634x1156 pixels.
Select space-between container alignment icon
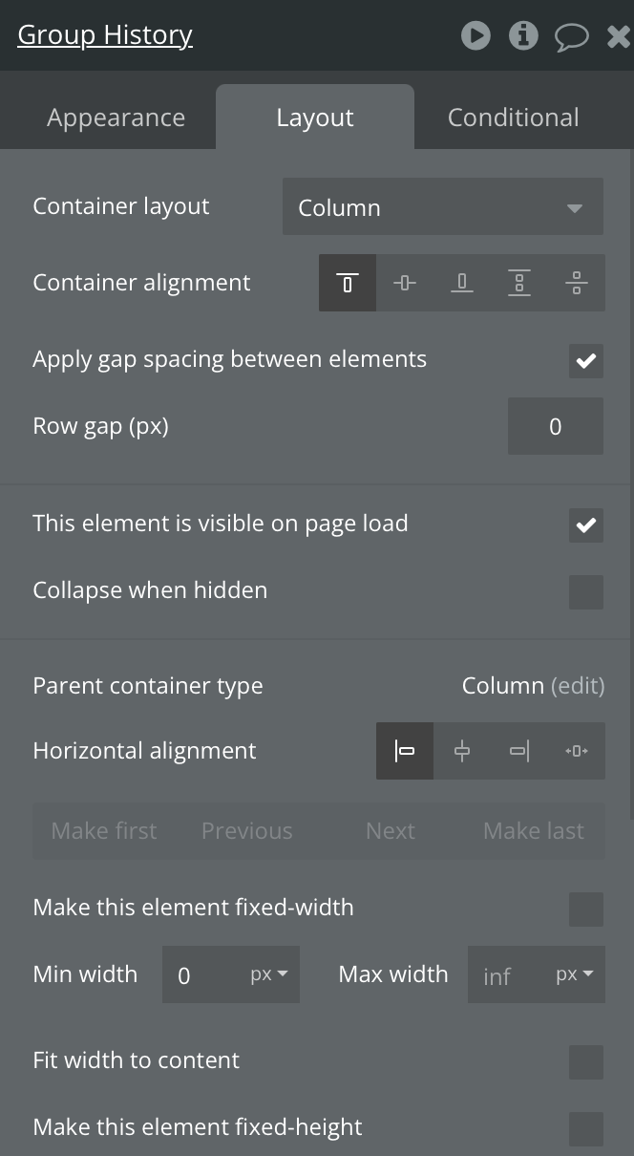click(x=519, y=283)
